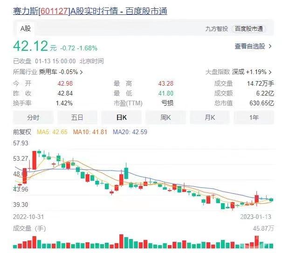
Task: Click the current price 42.12
Action: (x=31, y=46)
